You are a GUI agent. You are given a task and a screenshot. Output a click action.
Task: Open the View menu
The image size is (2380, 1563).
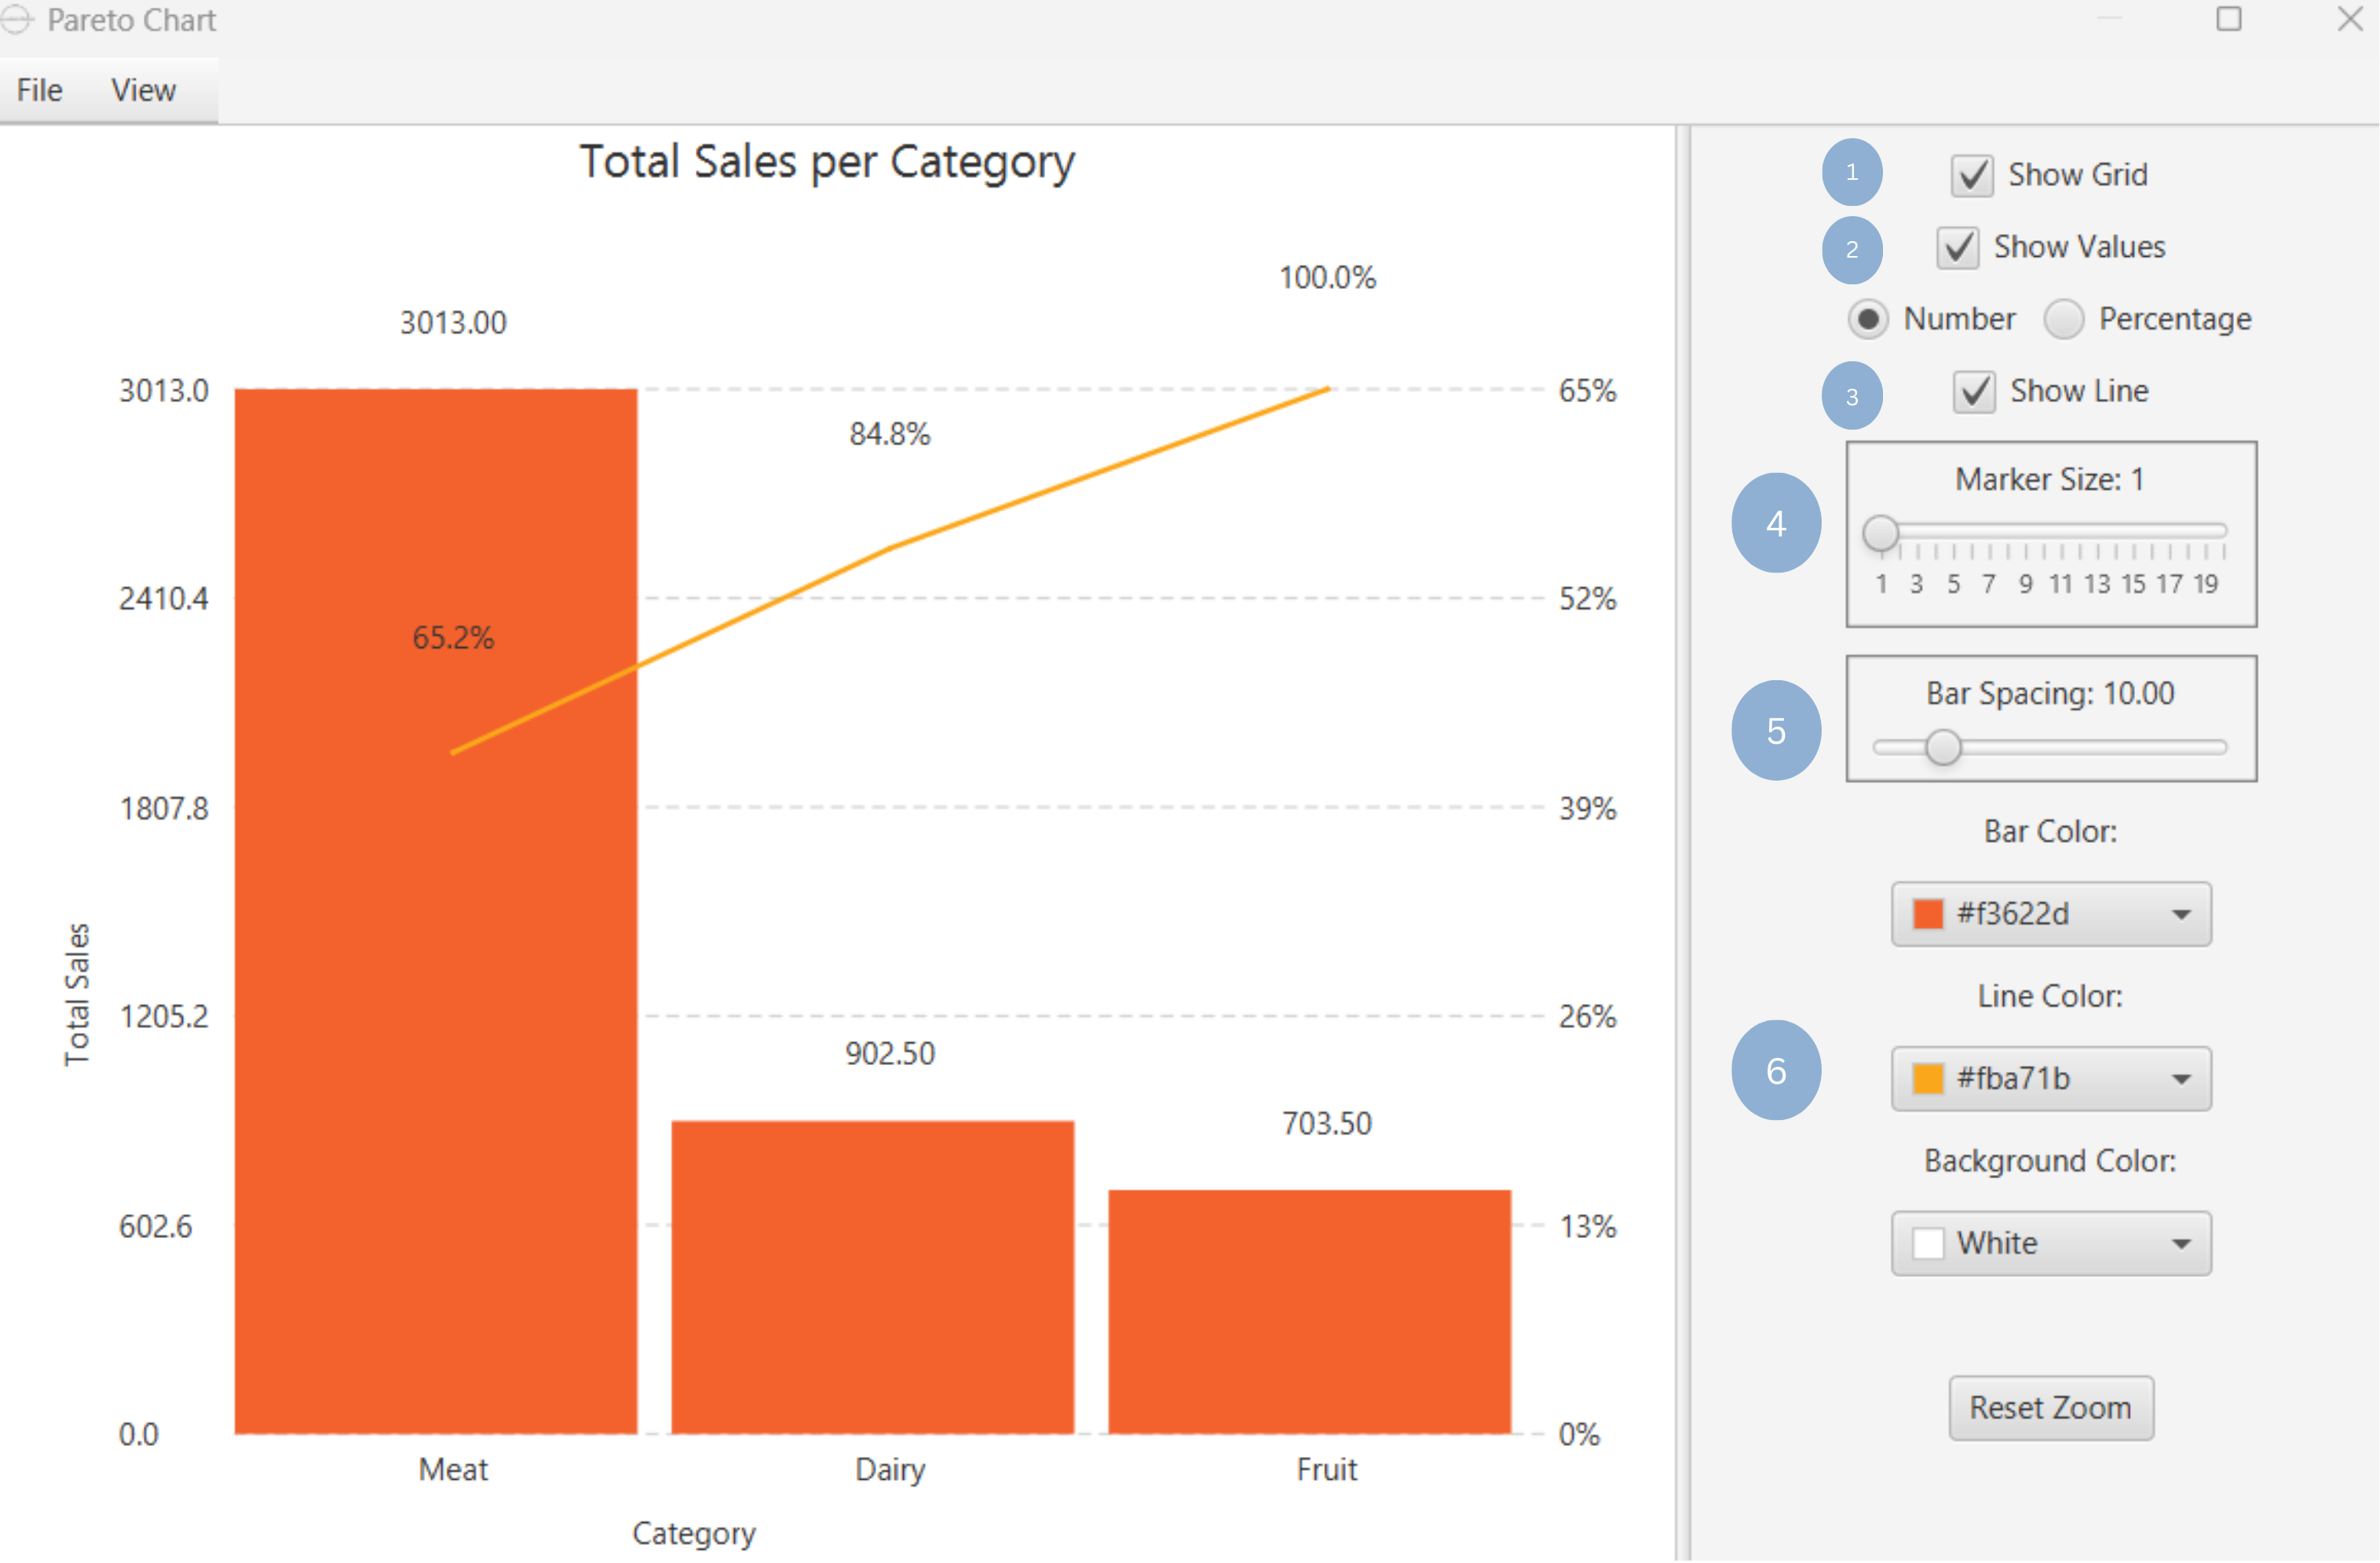142,89
